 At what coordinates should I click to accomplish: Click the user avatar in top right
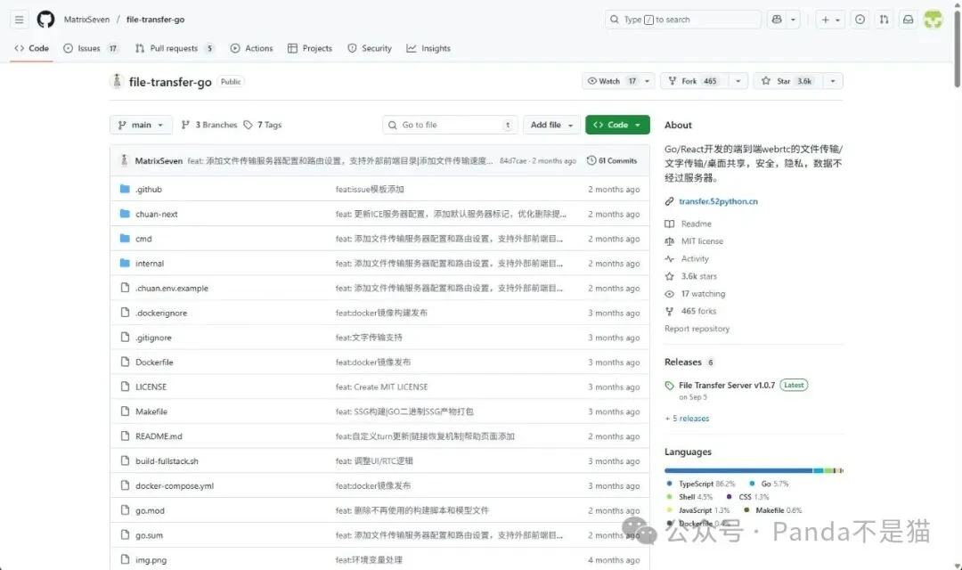point(933,20)
